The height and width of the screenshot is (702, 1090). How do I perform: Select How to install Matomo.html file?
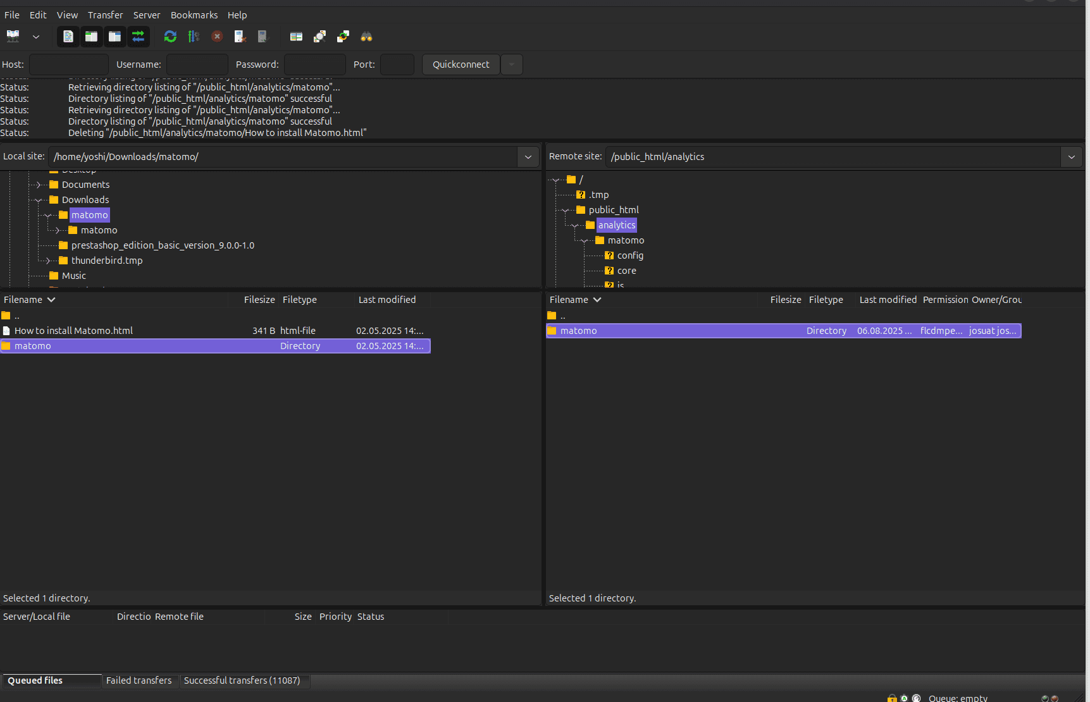(73, 331)
